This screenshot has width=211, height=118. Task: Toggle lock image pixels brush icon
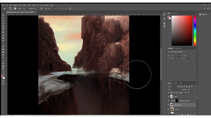tap(174, 92)
